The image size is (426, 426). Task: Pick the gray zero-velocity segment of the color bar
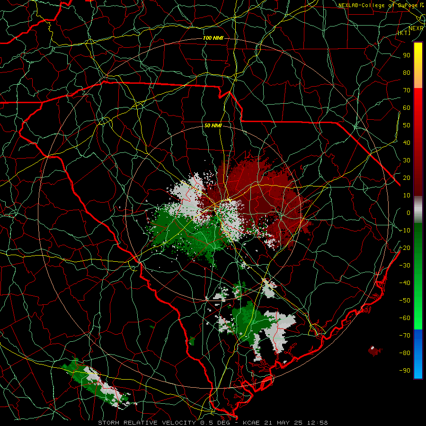pyautogui.click(x=418, y=210)
